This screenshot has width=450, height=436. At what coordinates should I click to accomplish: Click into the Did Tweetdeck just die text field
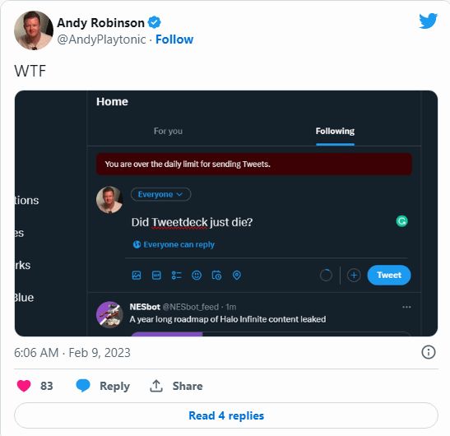(x=258, y=222)
